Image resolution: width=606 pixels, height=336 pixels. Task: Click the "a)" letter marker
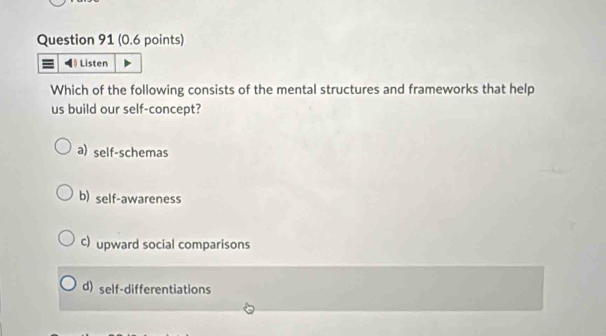[82, 151]
